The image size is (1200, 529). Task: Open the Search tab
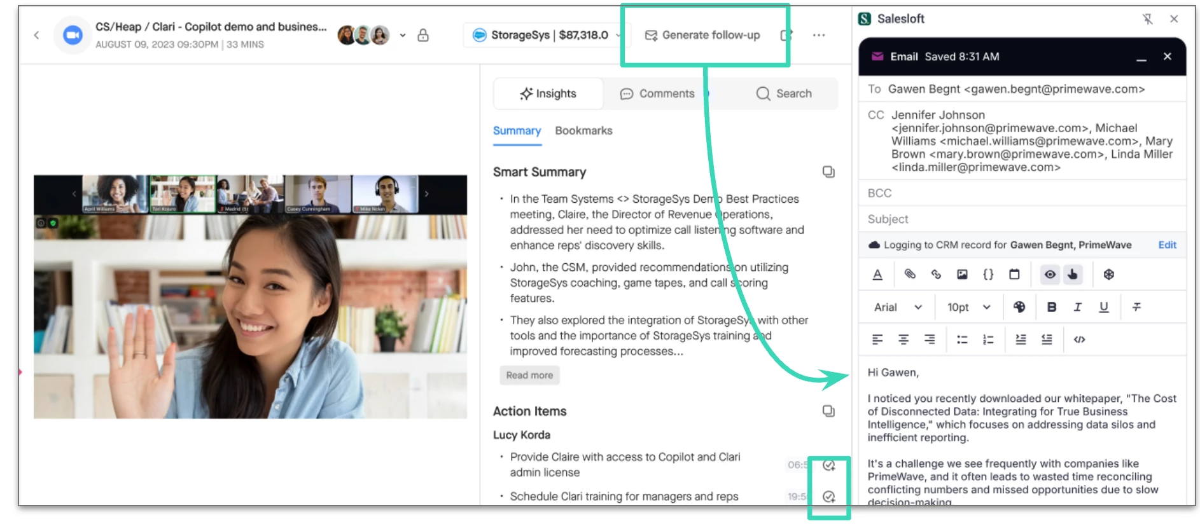click(784, 93)
